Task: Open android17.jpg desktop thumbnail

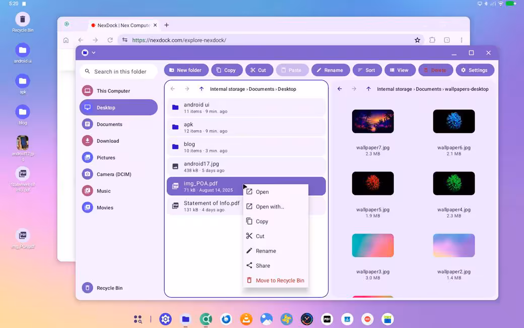Action: point(22,143)
